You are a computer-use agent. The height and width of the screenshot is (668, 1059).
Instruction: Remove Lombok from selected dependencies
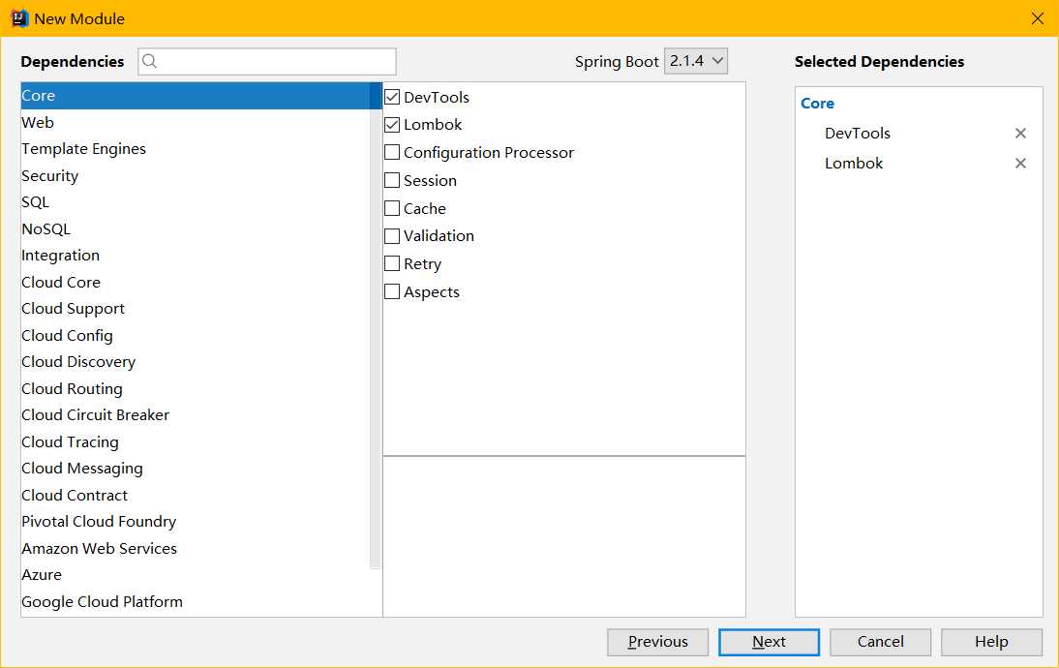(x=1020, y=163)
